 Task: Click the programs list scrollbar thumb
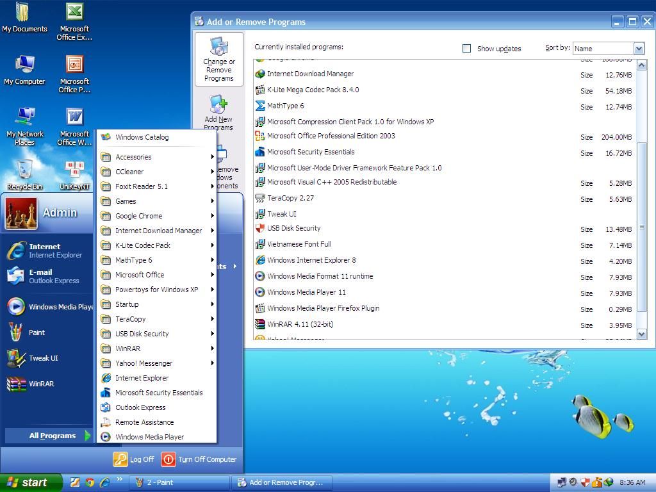[x=641, y=227]
